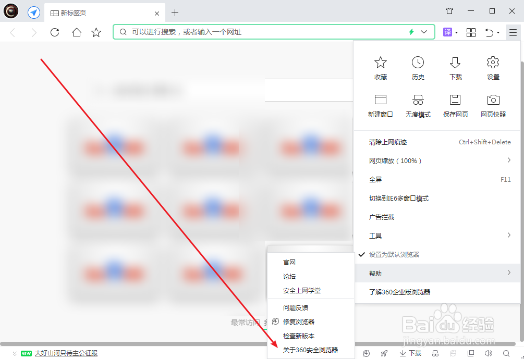The height and width of the screenshot is (359, 524).
Task: Expand 网页缩放 (100%) submenu
Action: coord(437,160)
